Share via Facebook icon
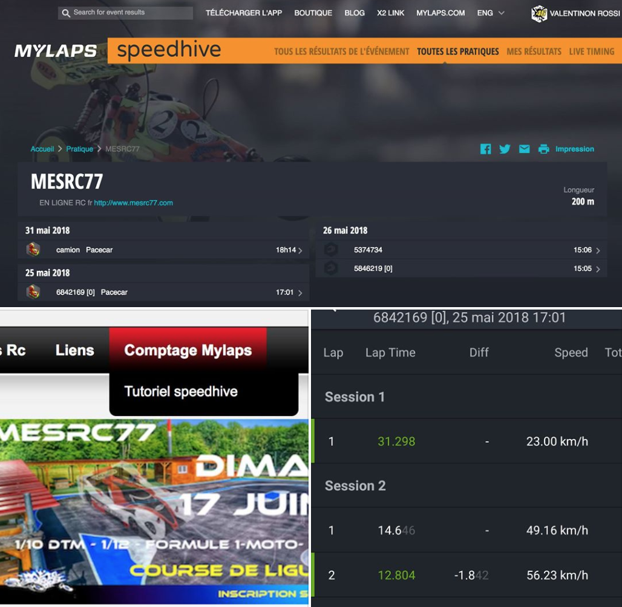This screenshot has width=622, height=607. 485,149
